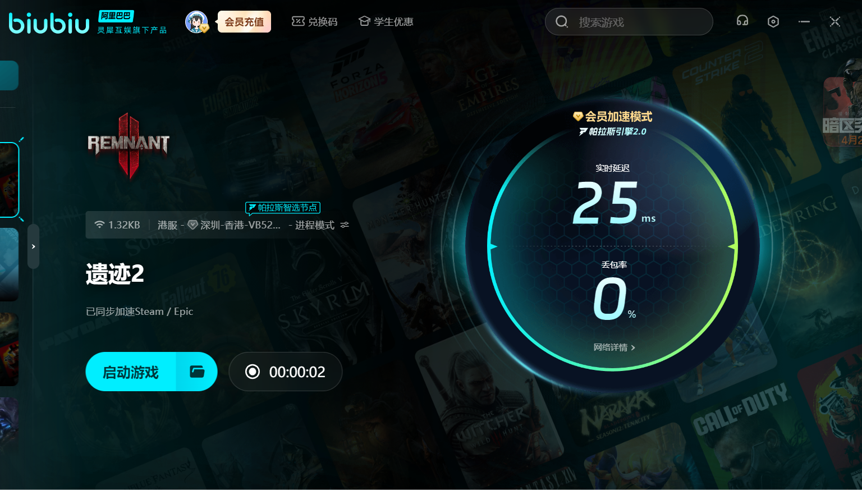Image resolution: width=862 pixels, height=490 pixels.
Task: Click the Remnant II game logo
Action: 128,145
